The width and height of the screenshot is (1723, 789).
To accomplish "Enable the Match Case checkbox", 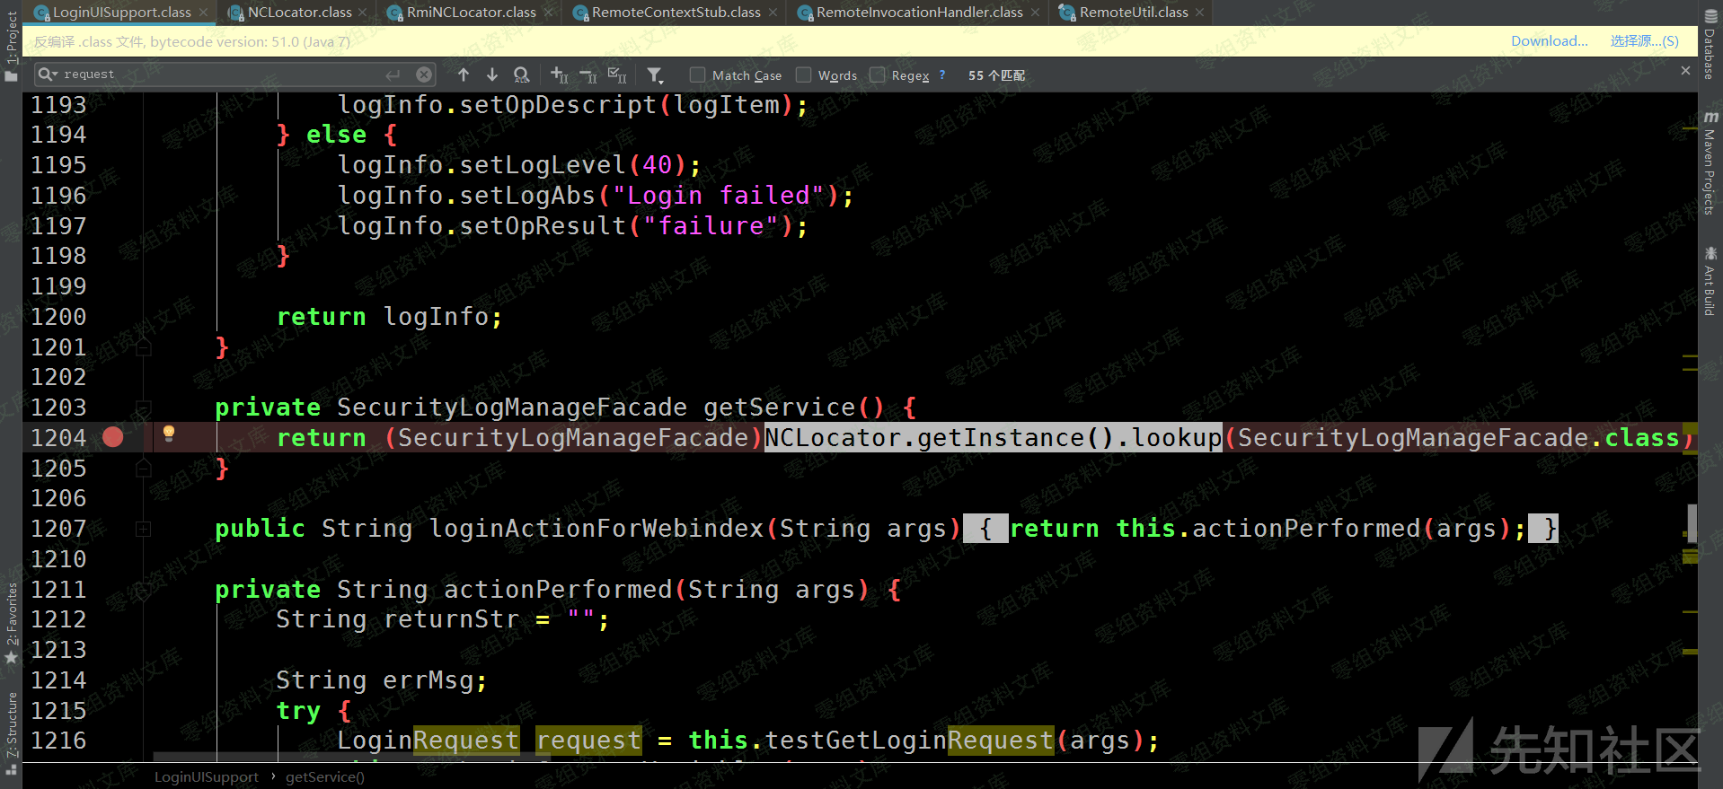I will [x=698, y=75].
